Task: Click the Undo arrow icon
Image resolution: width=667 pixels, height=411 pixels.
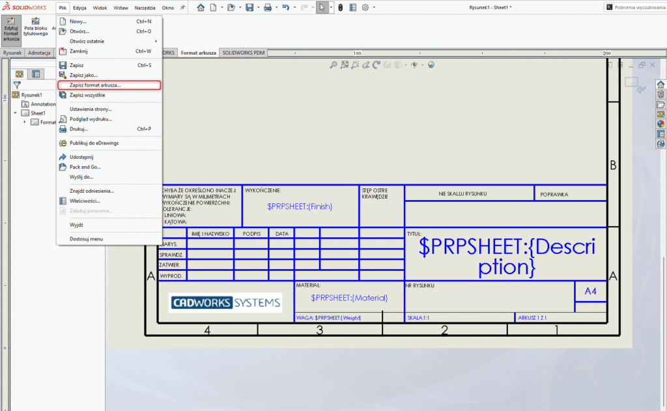Action: coord(286,7)
